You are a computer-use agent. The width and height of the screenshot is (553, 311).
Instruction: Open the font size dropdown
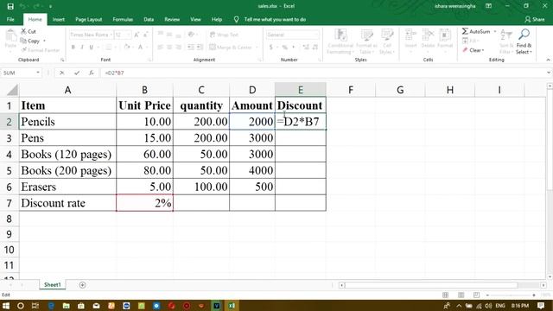[129, 35]
